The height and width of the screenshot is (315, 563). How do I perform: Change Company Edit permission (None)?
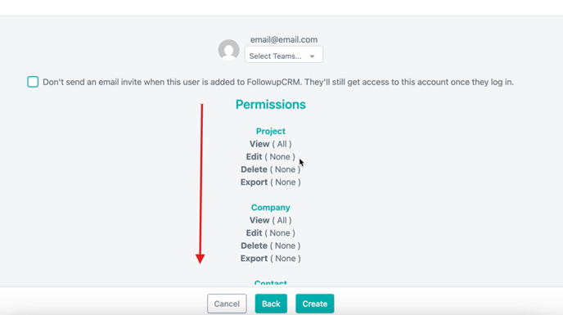(x=270, y=233)
